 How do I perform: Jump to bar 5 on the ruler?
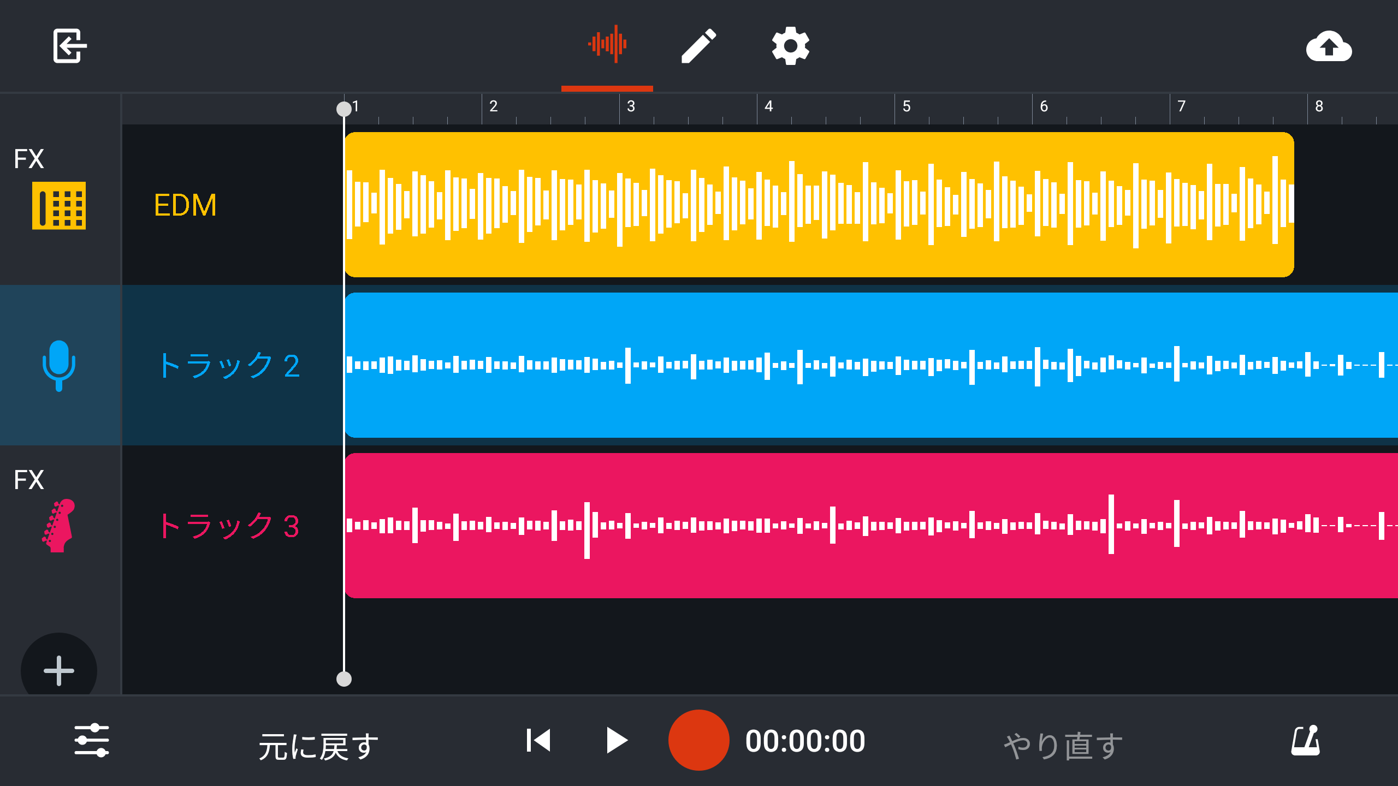pos(906,106)
